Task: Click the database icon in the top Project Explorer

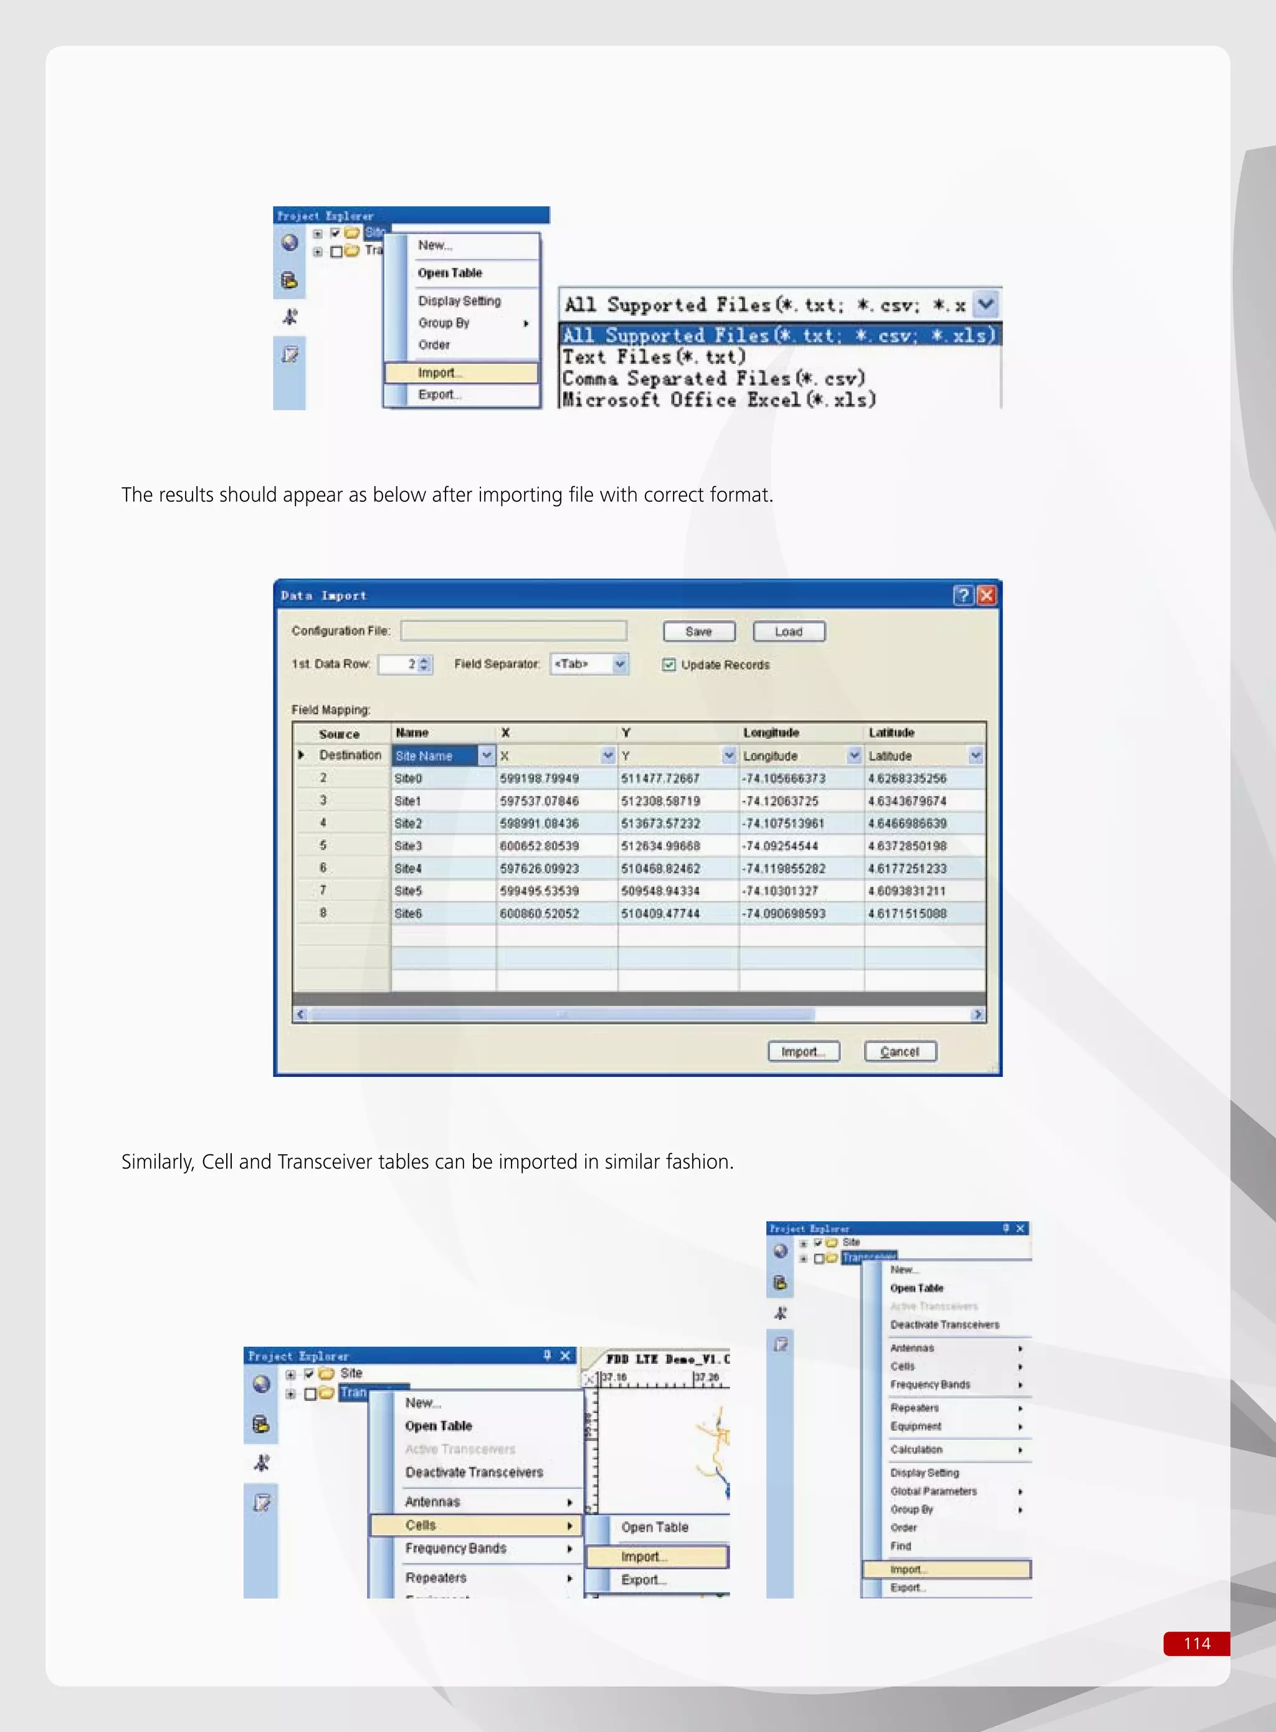Action: click(x=290, y=280)
